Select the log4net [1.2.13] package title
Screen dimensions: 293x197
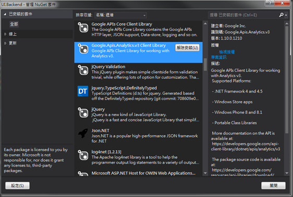click(106, 152)
